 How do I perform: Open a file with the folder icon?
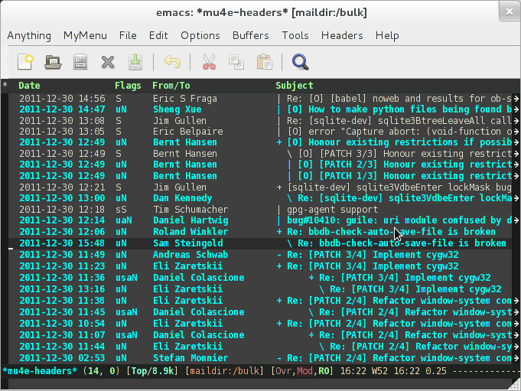click(53, 62)
